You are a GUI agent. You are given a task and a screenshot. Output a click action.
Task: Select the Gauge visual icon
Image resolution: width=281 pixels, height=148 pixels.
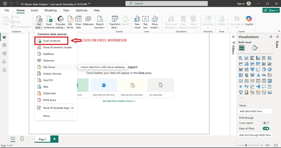264,75
